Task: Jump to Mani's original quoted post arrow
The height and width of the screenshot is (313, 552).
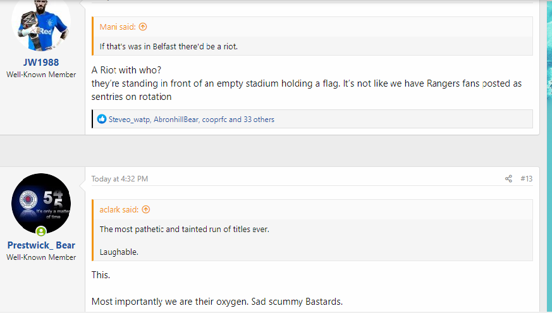Action: coord(142,27)
